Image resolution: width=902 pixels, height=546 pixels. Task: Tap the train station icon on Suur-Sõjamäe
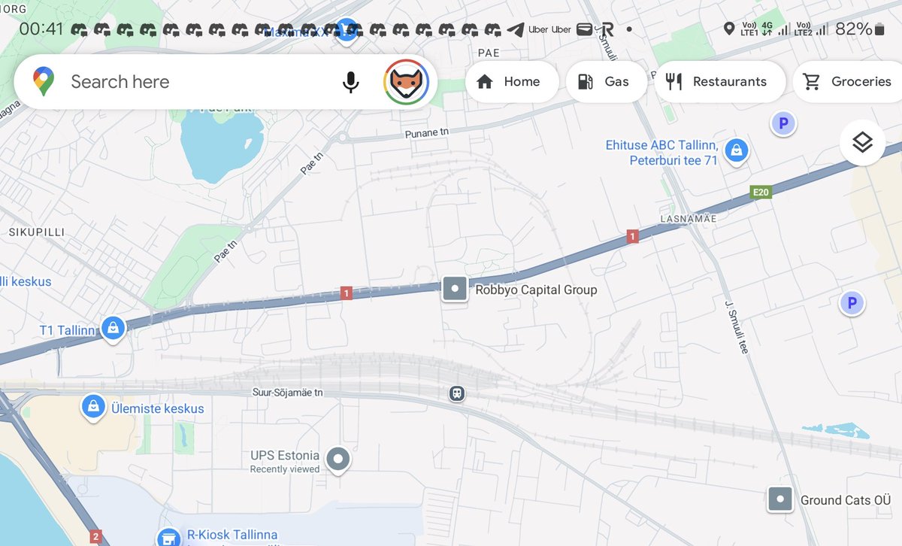pos(456,394)
